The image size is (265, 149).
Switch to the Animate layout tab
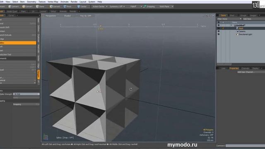[x=63, y=11]
